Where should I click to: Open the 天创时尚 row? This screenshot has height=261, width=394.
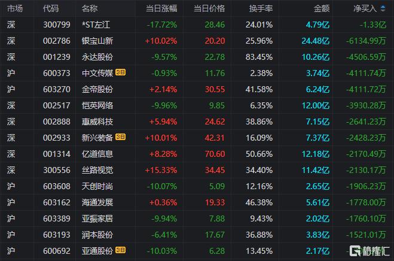197,186
